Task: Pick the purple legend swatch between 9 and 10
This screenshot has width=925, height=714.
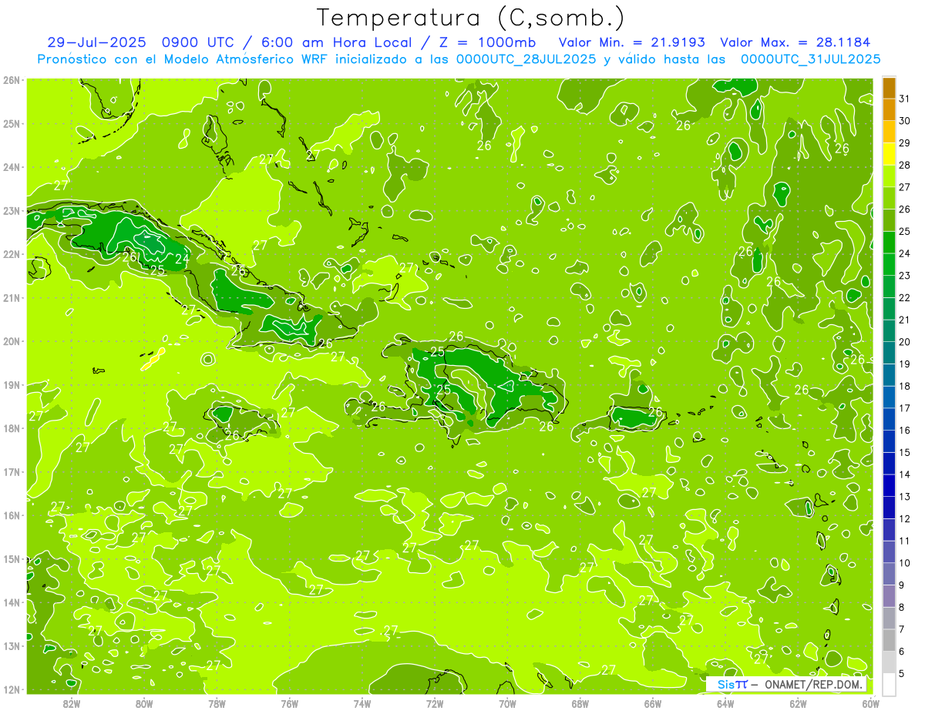Action: click(x=890, y=574)
